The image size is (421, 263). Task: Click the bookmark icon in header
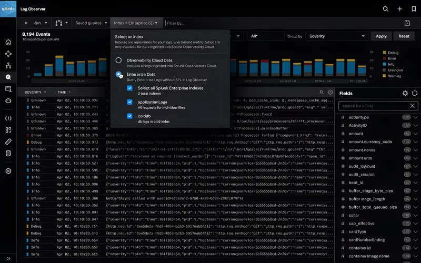pos(414,9)
